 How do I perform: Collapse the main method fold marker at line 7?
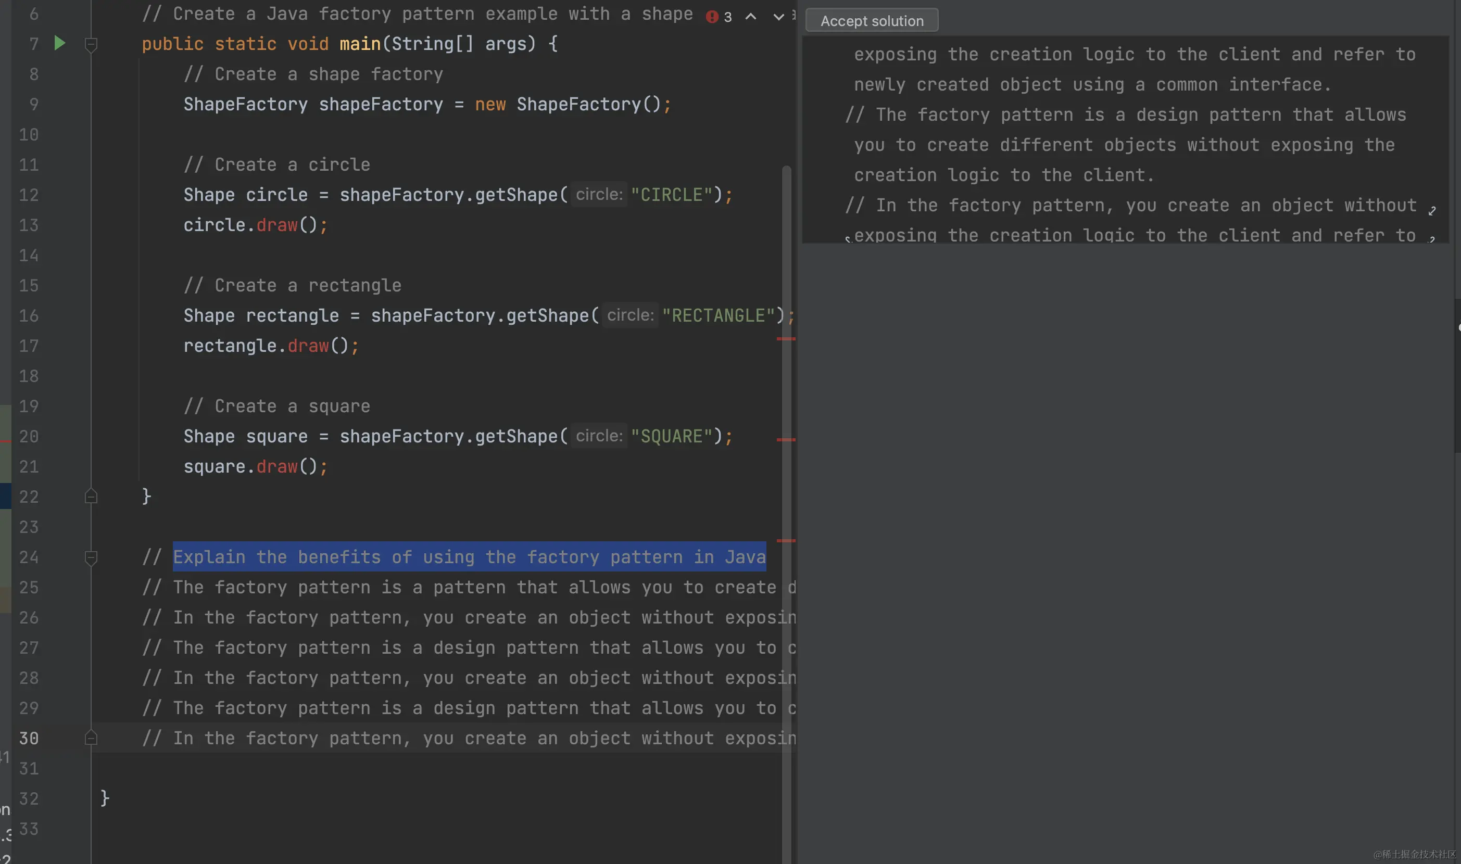[x=91, y=44]
